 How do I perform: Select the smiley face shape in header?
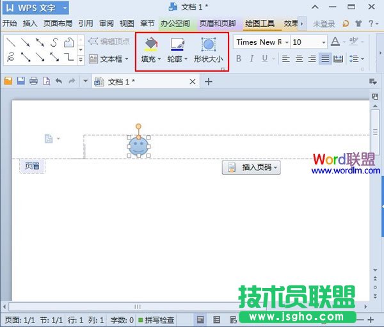click(x=138, y=147)
